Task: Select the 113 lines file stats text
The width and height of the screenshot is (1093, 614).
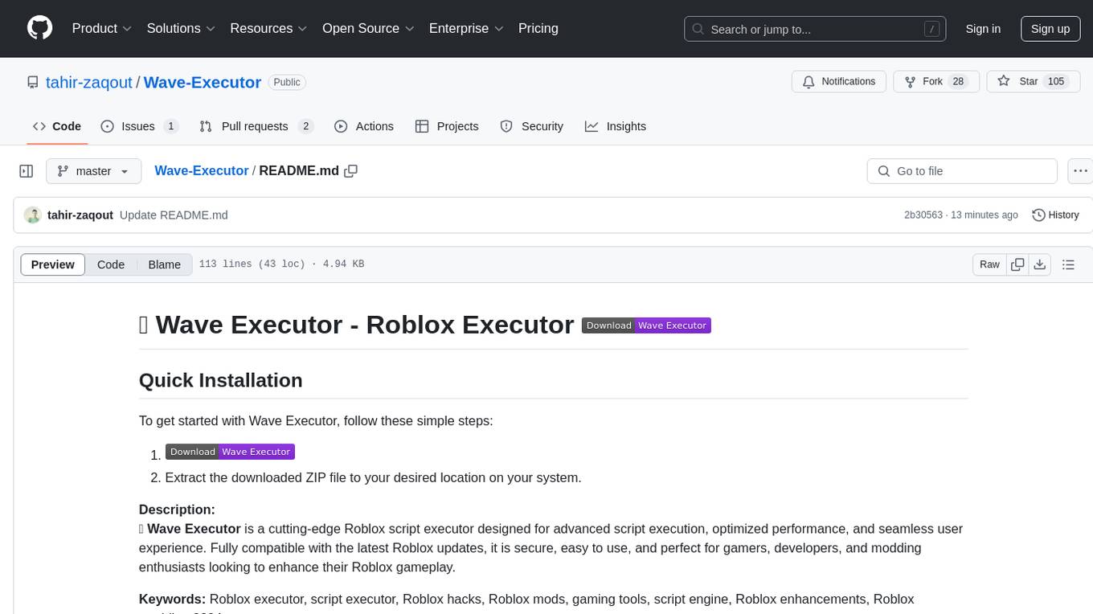Action: [x=281, y=264]
